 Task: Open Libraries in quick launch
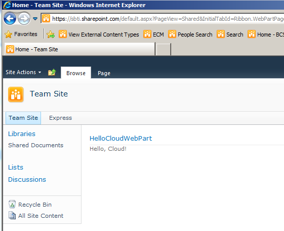22,134
